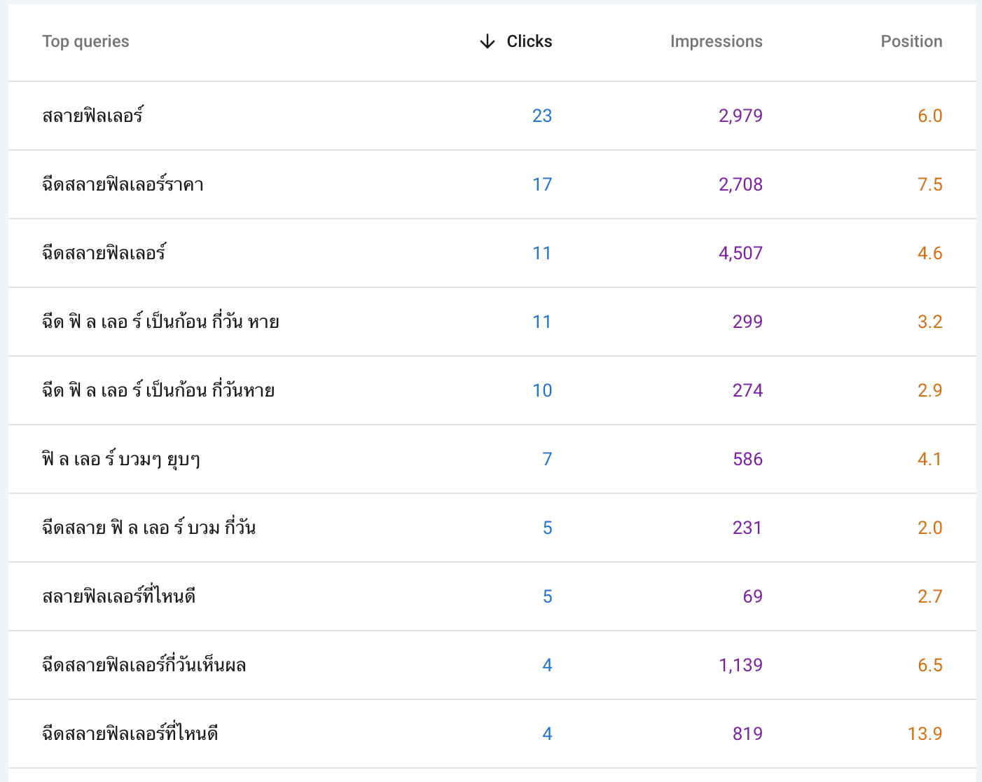Select the impressions count 2,979

tap(740, 116)
